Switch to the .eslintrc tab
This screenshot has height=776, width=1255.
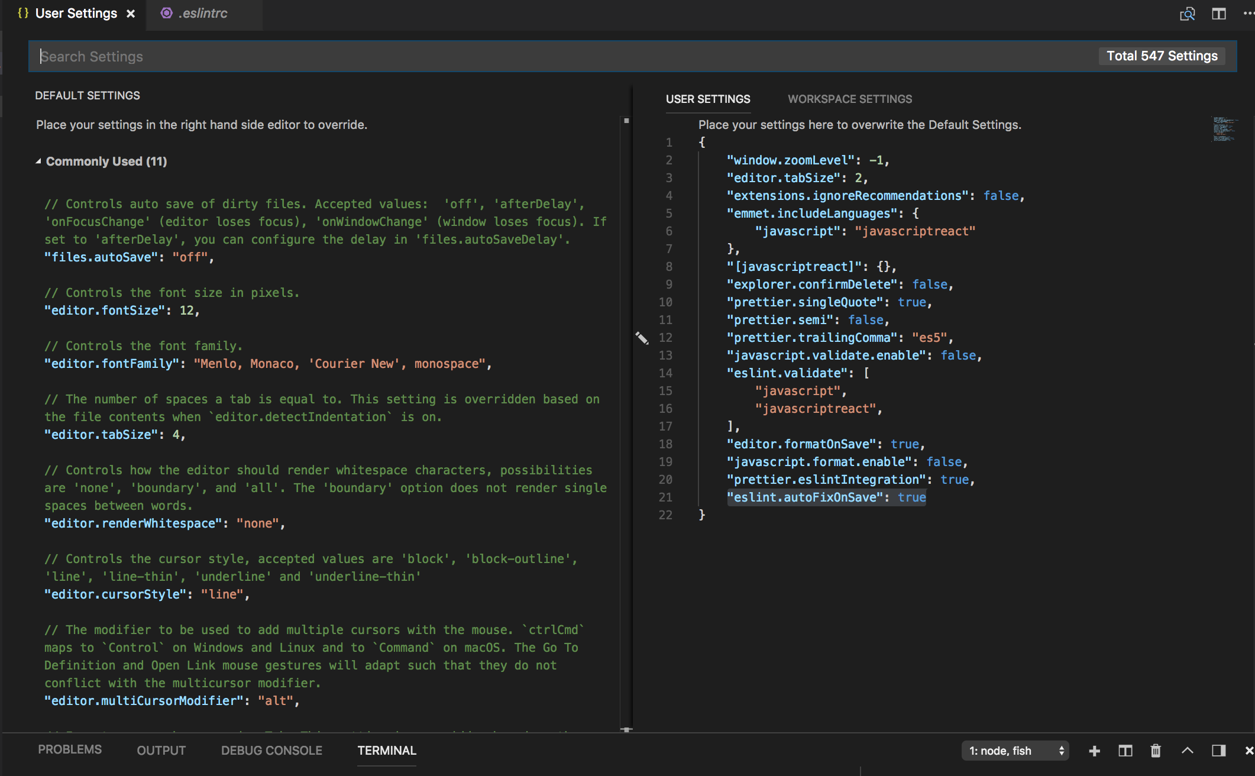(203, 14)
